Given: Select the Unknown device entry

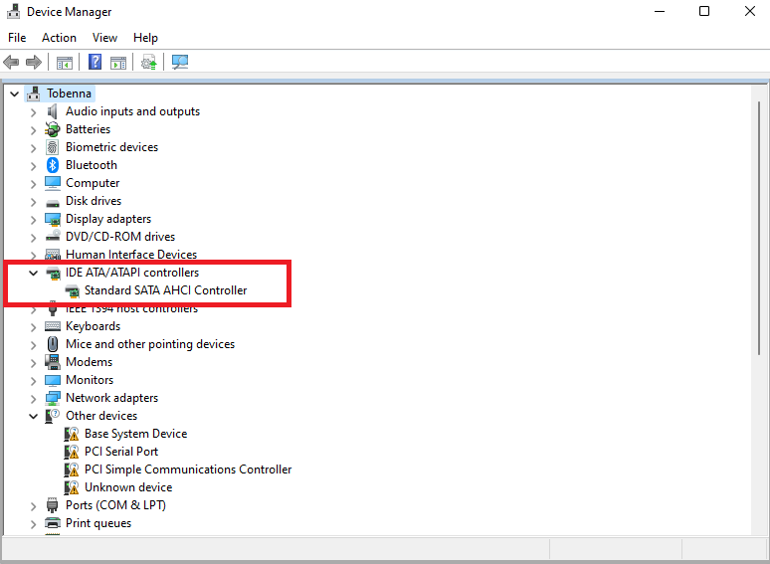Looking at the screenshot, I should [128, 487].
